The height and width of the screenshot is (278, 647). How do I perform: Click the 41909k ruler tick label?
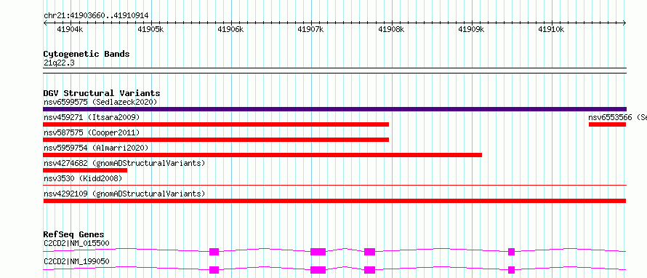tap(472, 29)
